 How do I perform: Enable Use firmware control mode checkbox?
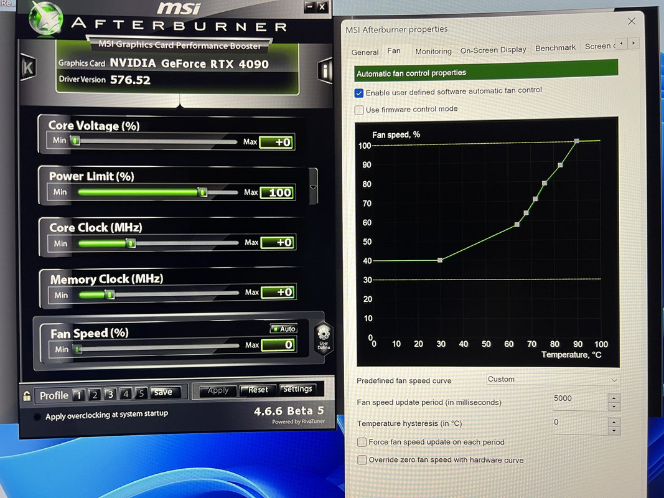[358, 110]
